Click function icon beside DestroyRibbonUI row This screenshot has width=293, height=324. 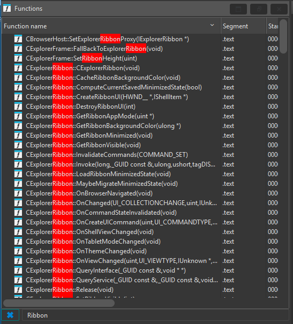click(x=18, y=107)
